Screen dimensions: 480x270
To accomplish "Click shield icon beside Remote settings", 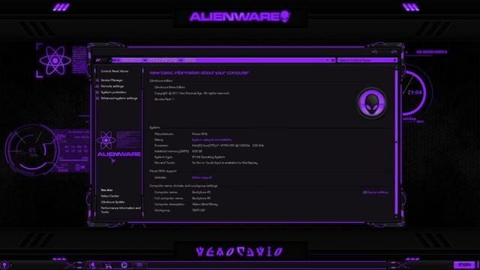I will (x=97, y=86).
